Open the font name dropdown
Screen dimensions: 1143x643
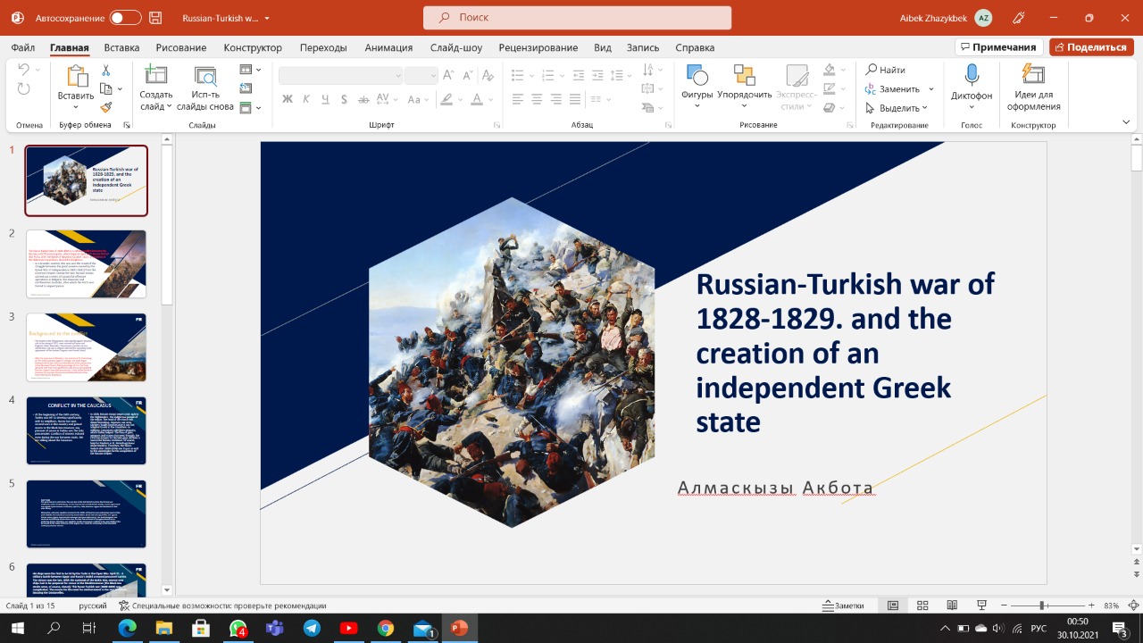pos(396,76)
